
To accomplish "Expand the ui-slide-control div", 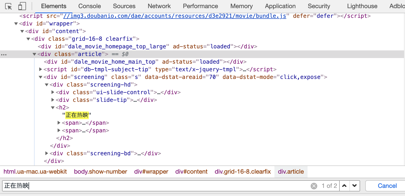I will point(53,92).
